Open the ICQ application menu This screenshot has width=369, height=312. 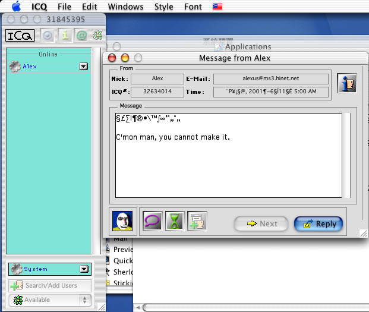[39, 7]
